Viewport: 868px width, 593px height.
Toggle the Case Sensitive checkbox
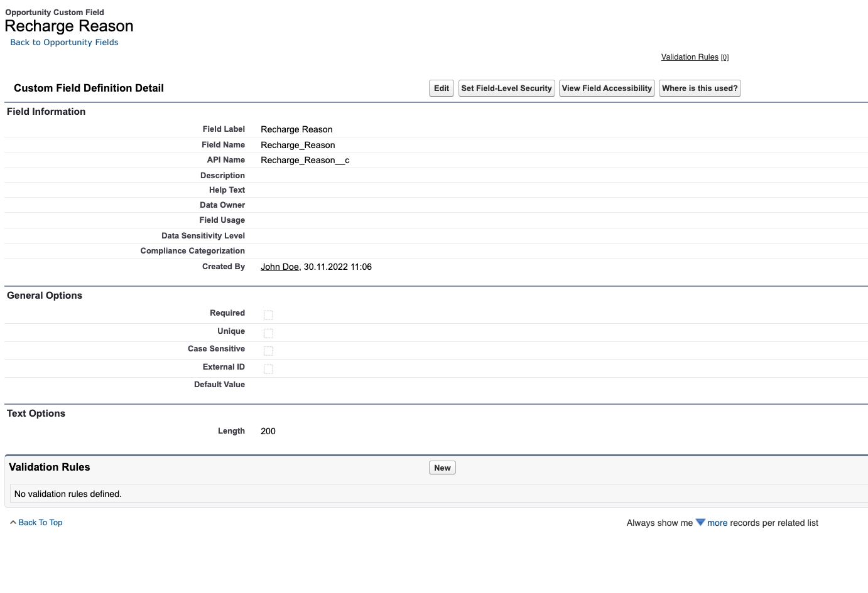coord(268,351)
